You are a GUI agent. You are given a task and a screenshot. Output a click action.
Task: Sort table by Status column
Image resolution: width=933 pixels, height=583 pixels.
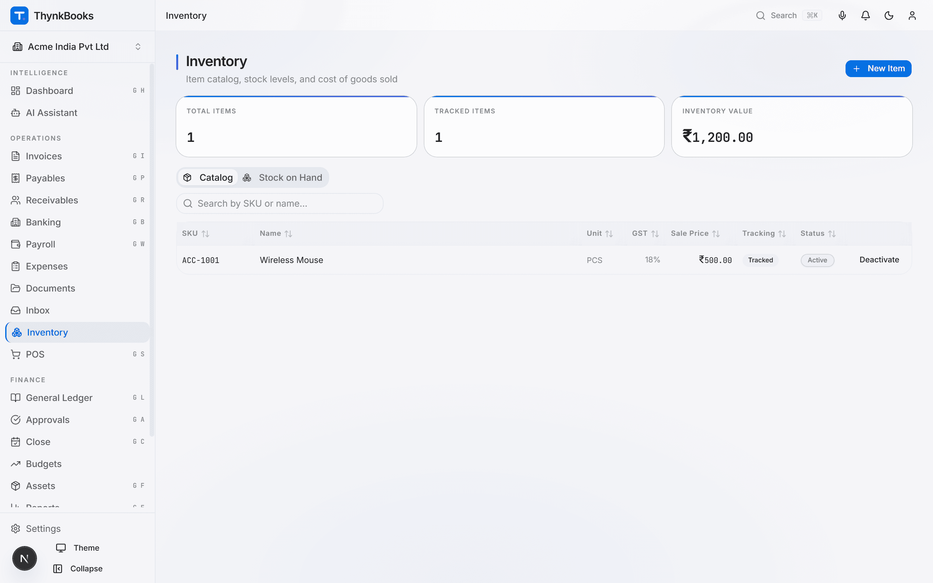click(x=818, y=233)
